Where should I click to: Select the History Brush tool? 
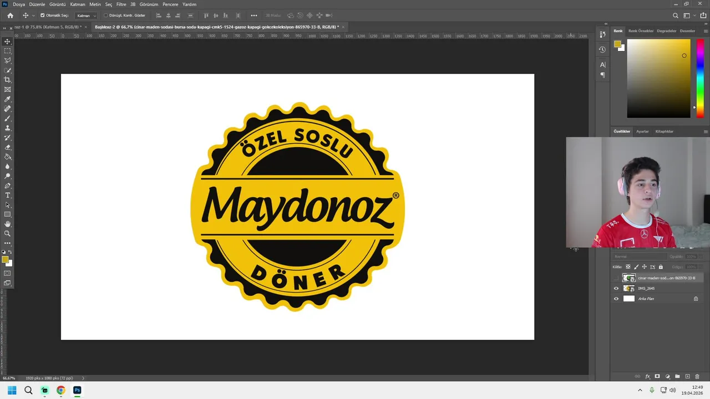[7, 137]
